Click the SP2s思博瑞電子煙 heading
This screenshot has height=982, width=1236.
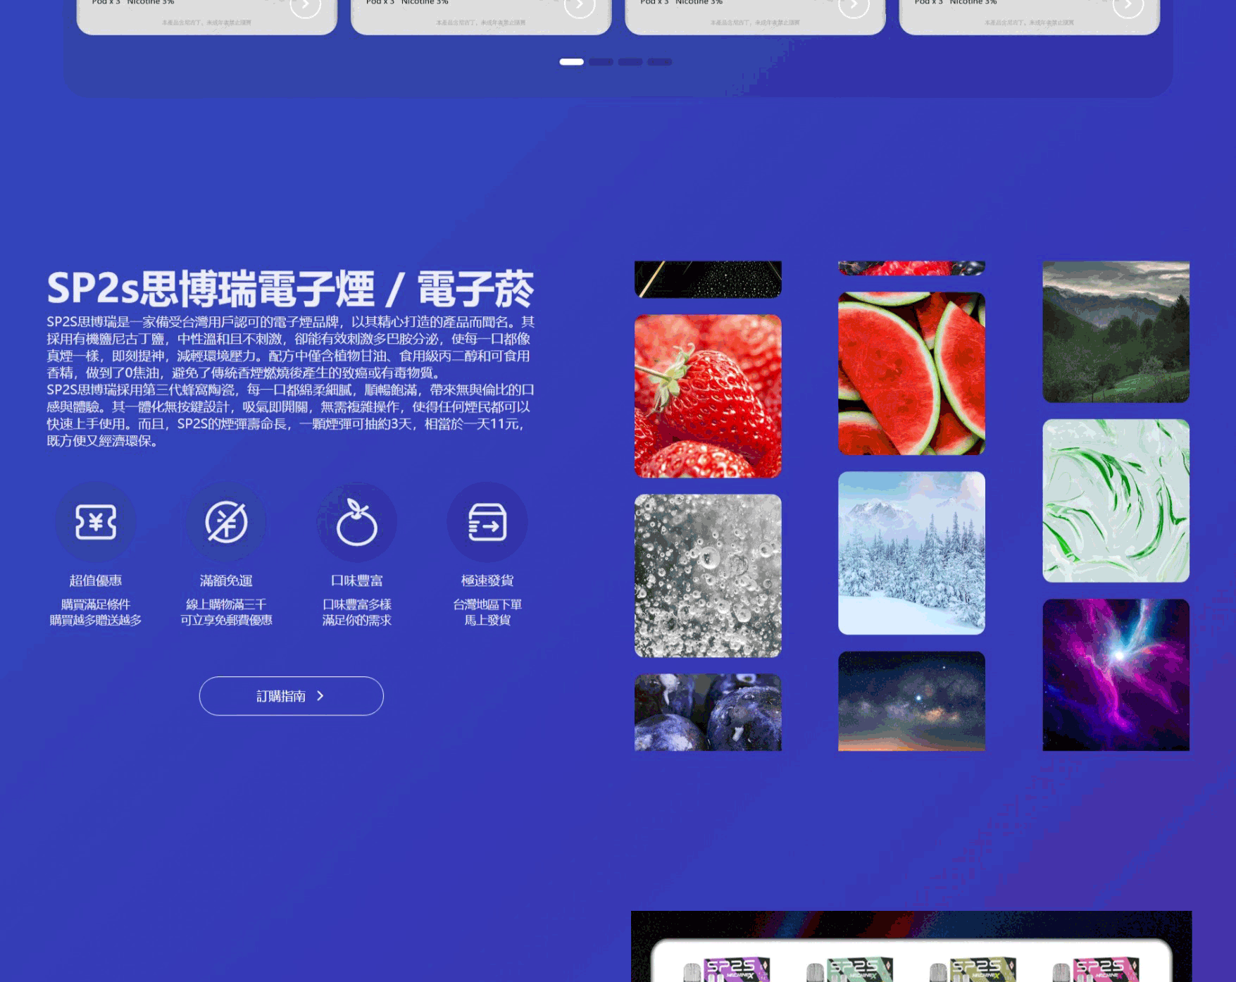click(290, 289)
